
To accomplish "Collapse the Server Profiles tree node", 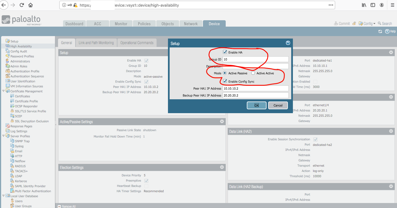I will (3, 136).
